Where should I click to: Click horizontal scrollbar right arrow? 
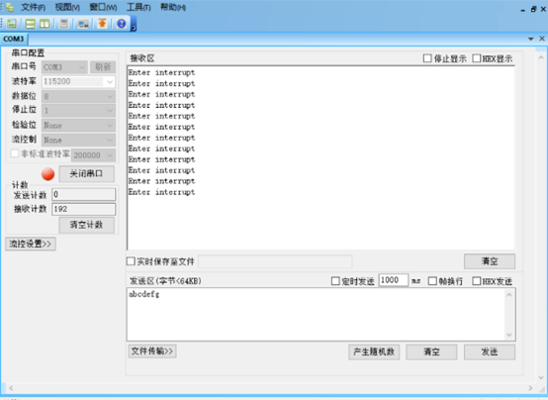(x=530, y=388)
